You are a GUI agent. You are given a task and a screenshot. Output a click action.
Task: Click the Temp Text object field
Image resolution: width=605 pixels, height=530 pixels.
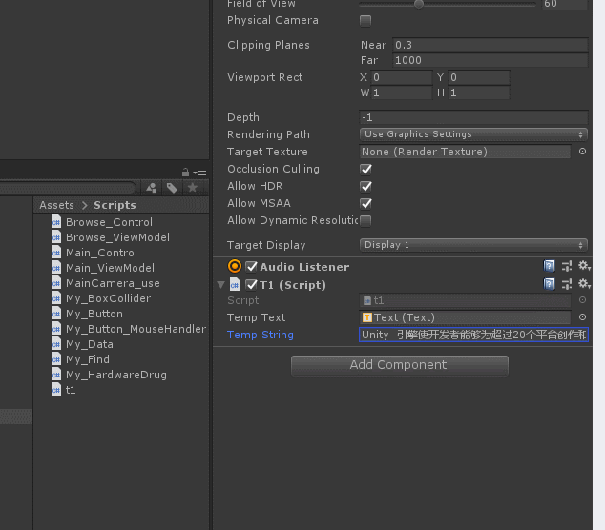coord(466,317)
